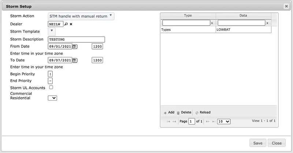Click the Data column filter box
This screenshot has width=293, height=153.
point(241,23)
